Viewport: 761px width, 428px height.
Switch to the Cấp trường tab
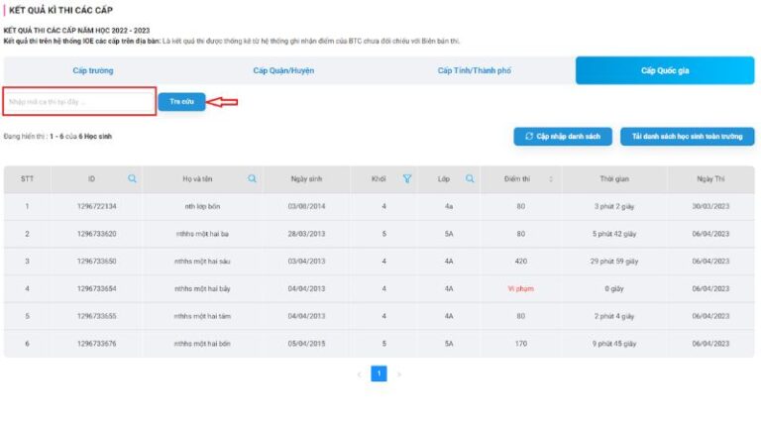[93, 70]
